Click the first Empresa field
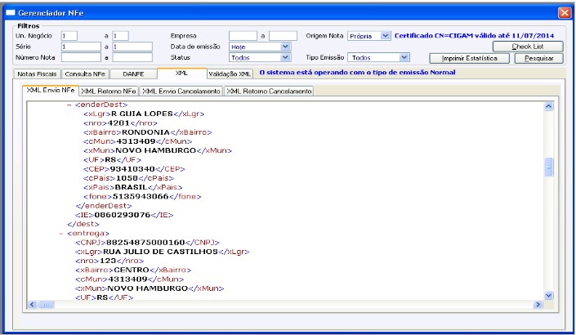 (243, 36)
